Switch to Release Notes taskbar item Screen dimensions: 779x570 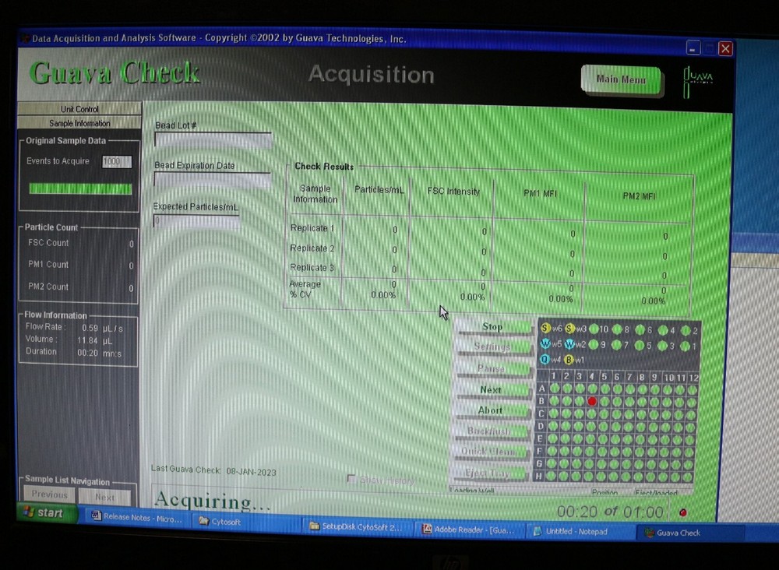coord(136,517)
